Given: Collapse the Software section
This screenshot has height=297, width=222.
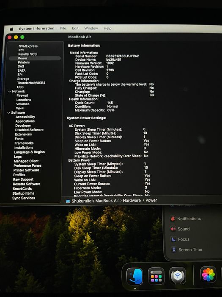Looking at the screenshot, I should [x=9, y=113].
